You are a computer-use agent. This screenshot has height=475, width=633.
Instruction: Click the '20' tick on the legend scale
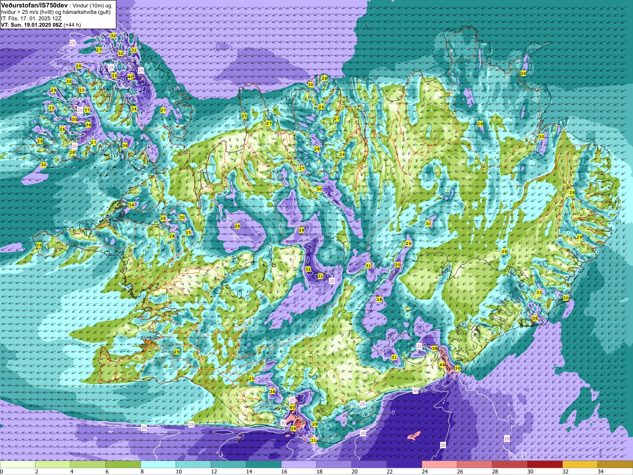355,472
